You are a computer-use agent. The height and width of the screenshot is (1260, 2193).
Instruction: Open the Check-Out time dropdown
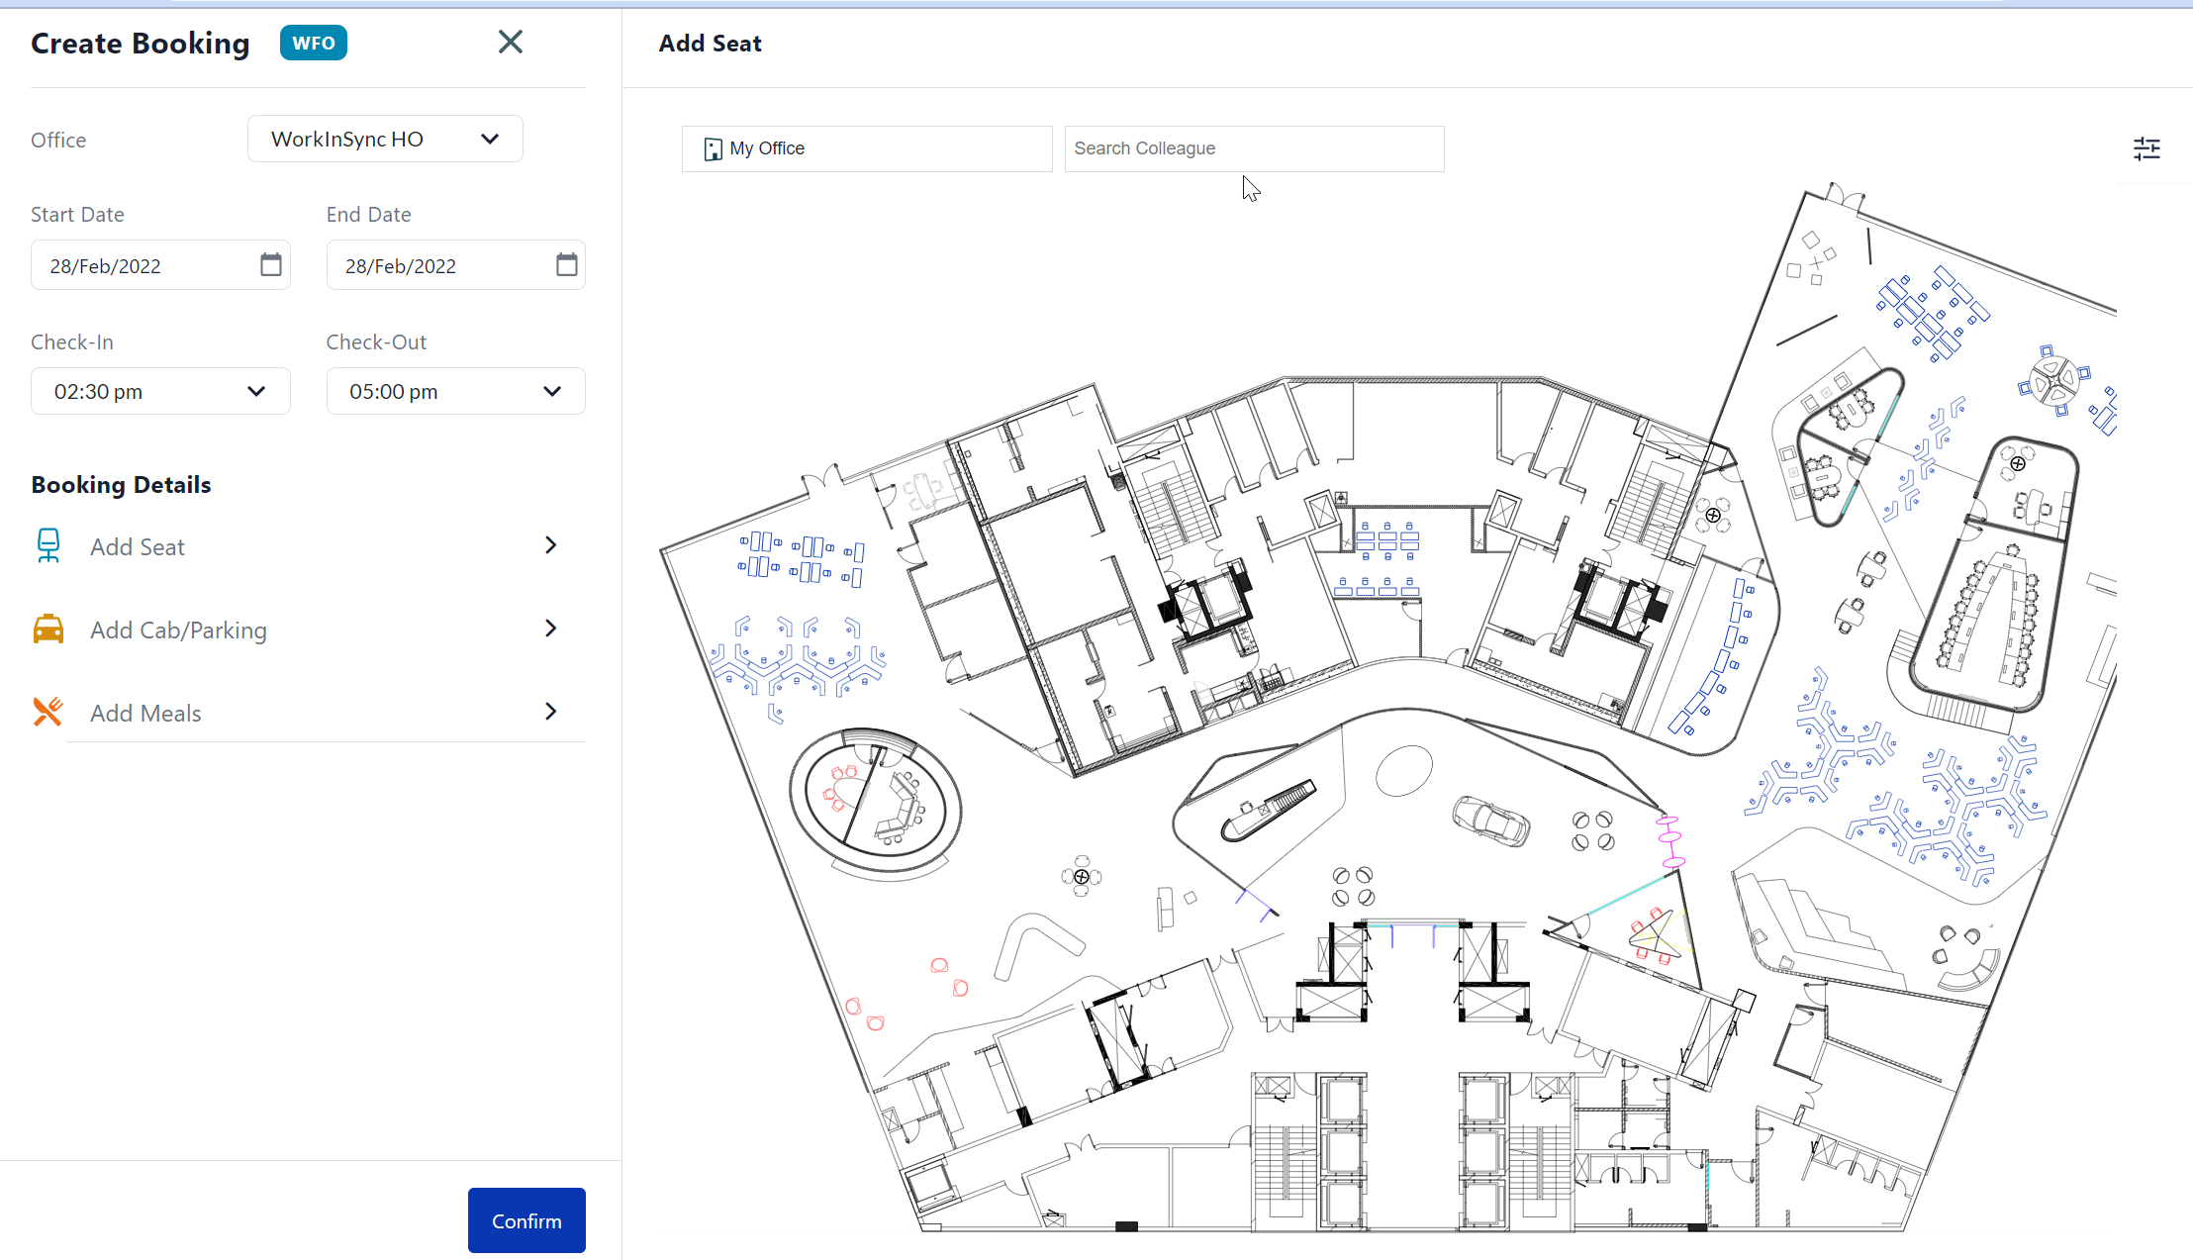(551, 391)
